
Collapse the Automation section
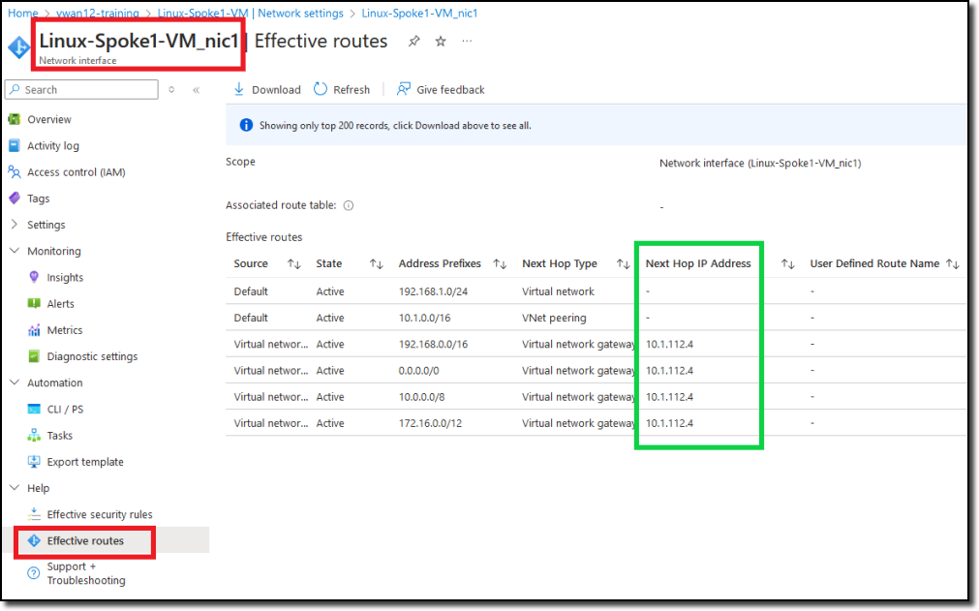15,382
